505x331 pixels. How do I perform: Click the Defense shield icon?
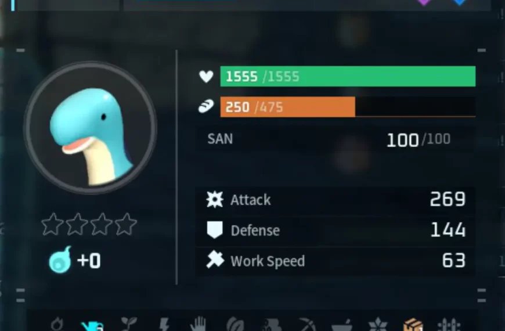[x=215, y=230]
